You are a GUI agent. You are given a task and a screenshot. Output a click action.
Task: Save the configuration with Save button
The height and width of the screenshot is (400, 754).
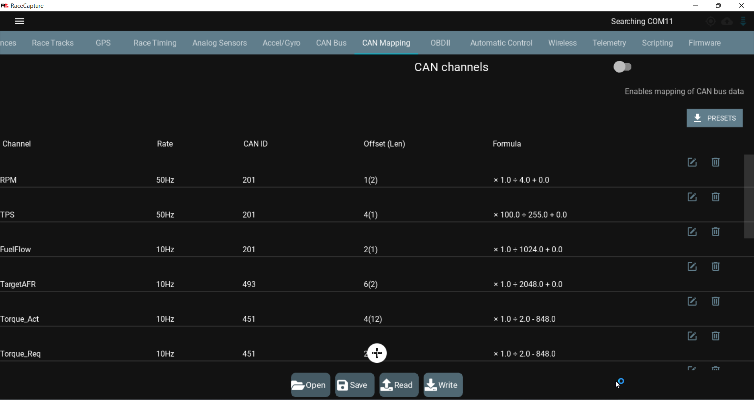[355, 385]
